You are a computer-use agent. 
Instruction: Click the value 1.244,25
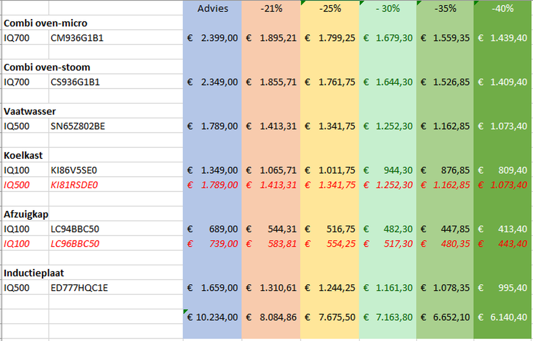pos(330,287)
